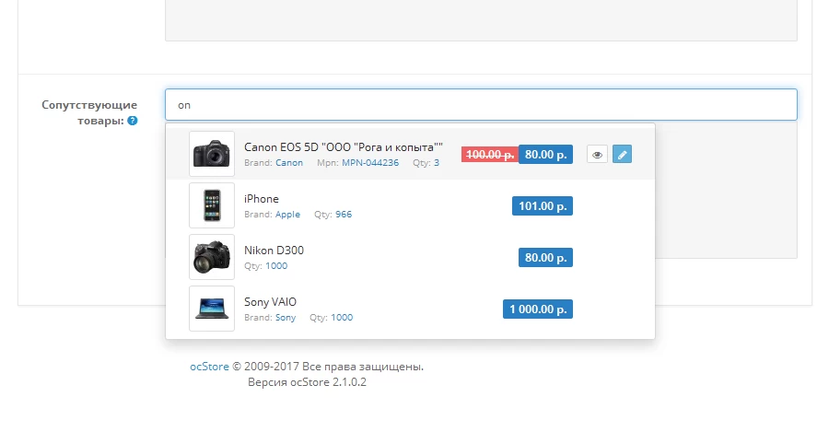Select the iPhone product thumbnail
The width and height of the screenshot is (829, 432).
tap(212, 205)
